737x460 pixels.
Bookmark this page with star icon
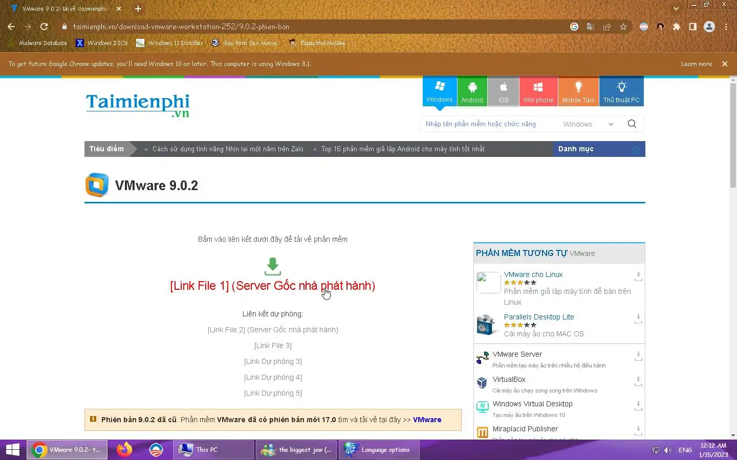point(623,27)
